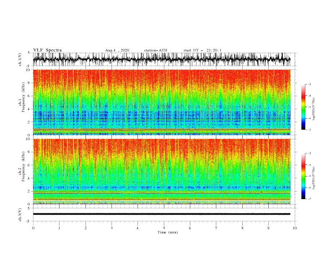The height and width of the screenshot is (256, 332).
Task: Click the ch.1(V) waveform axis label
Action: click(20, 59)
